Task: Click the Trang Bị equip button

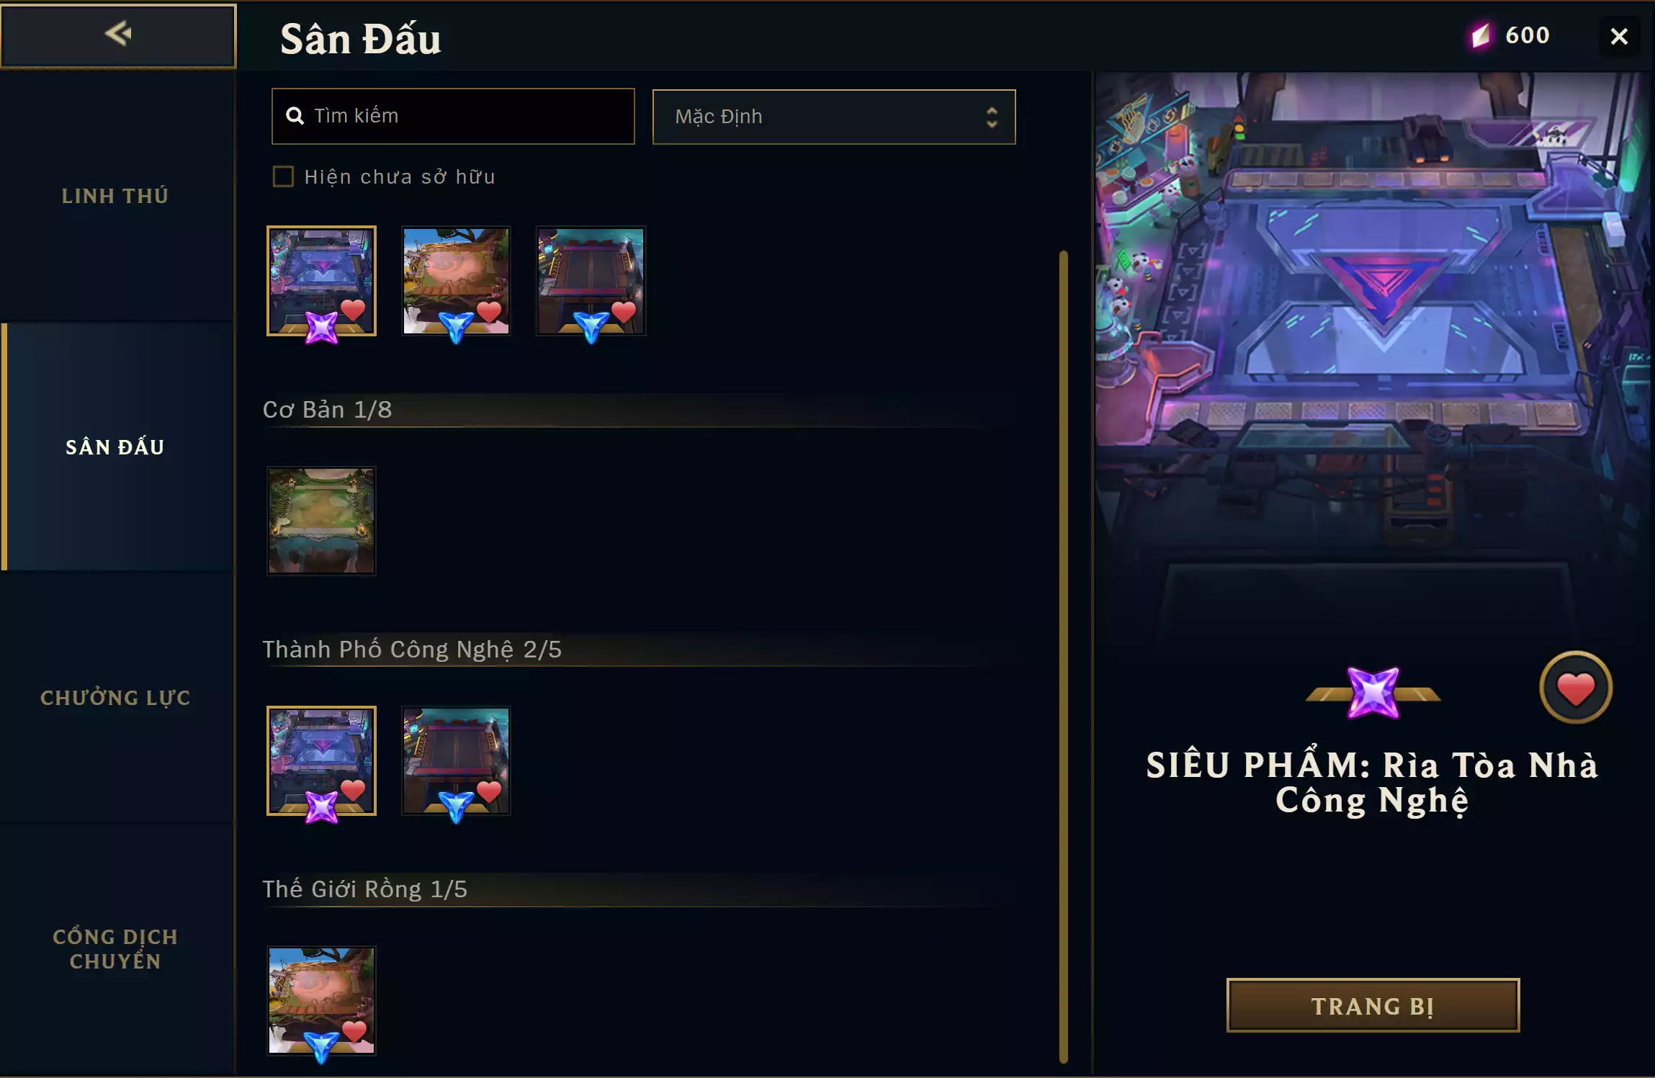Action: click(1373, 1005)
